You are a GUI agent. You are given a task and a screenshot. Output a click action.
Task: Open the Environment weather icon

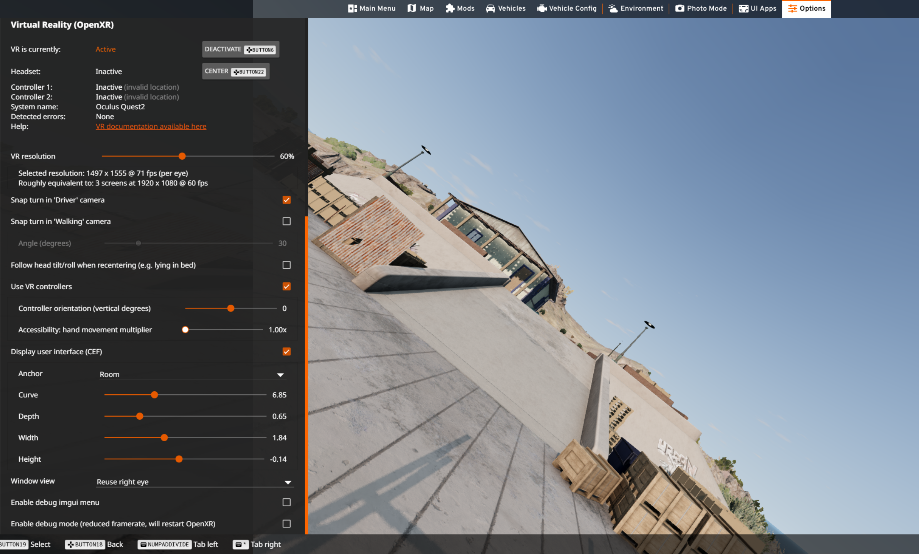(613, 8)
